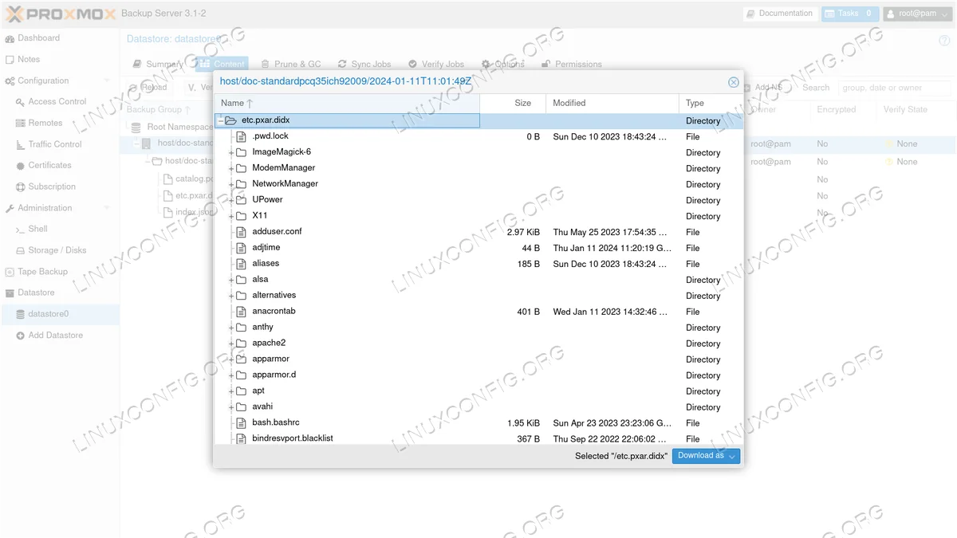Click the Type column header
The image size is (957, 538).
click(711, 104)
